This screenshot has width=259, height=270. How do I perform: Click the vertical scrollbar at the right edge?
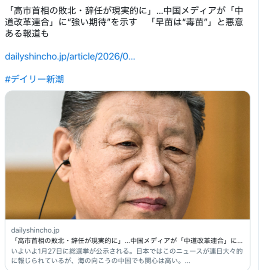click(x=258, y=135)
